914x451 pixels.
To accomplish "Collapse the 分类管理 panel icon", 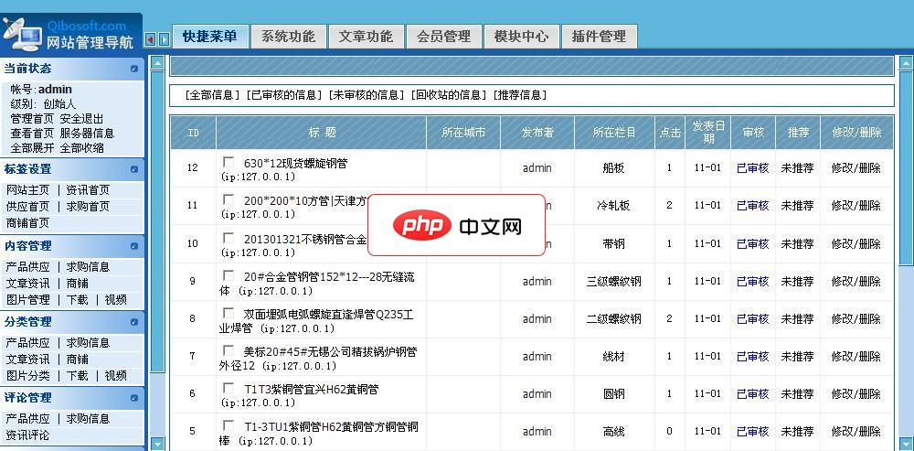I will pos(134,322).
